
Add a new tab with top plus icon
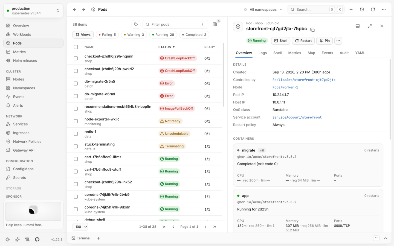(351, 9)
